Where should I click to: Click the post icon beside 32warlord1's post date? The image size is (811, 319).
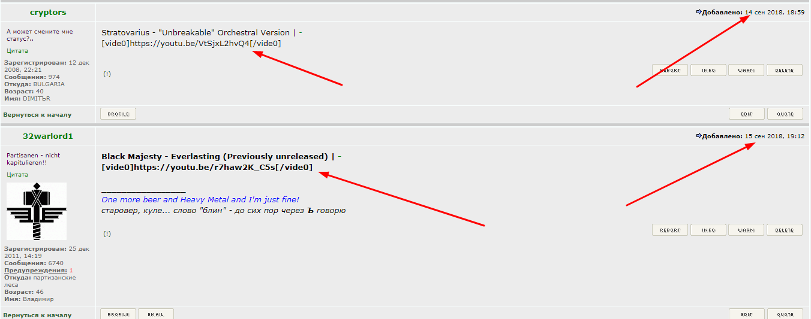coord(698,136)
